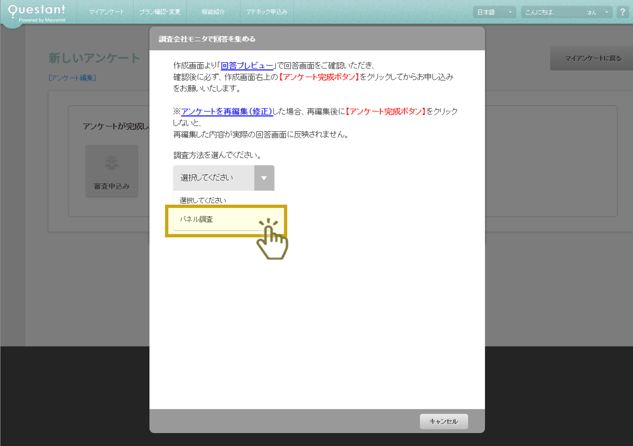Click the アンケート編集 link

coord(72,77)
